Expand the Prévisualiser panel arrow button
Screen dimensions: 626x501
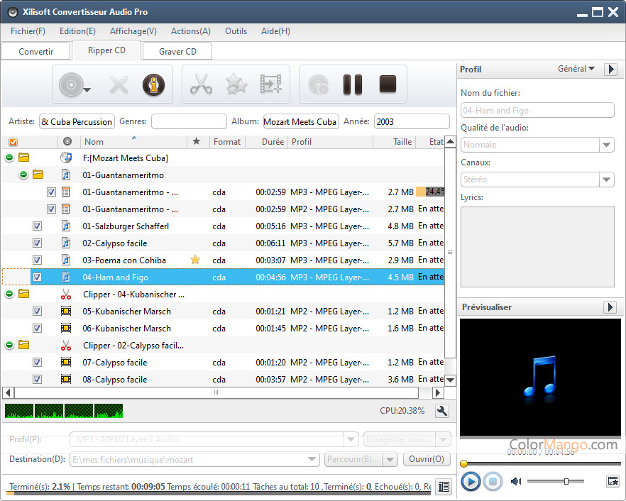coord(610,307)
